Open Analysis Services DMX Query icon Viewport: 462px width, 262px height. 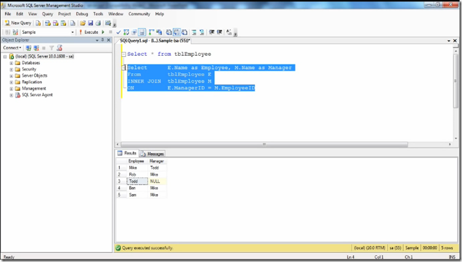[x=55, y=23]
